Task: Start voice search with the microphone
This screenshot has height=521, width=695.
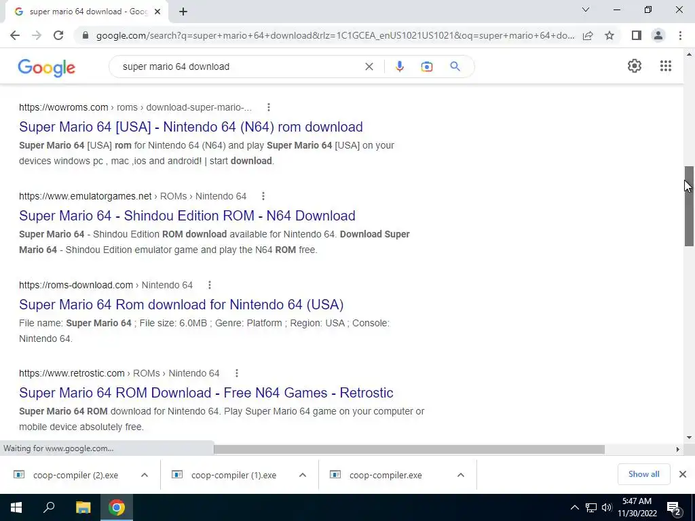Action: [x=399, y=66]
